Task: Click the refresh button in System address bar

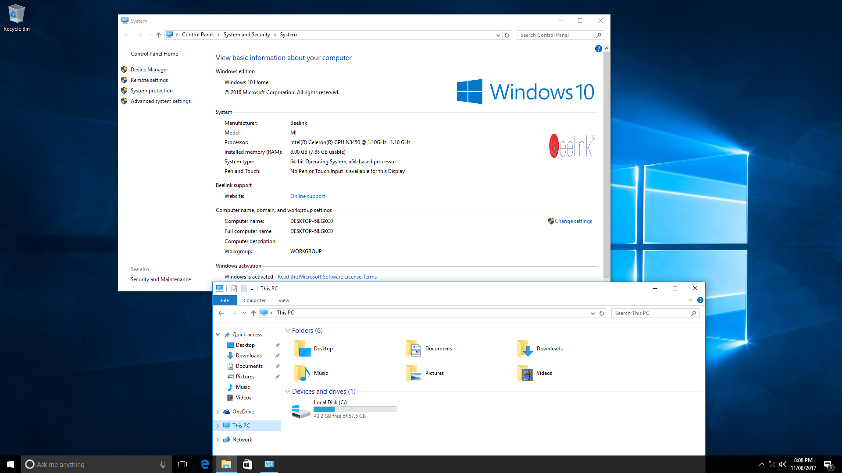Action: point(507,35)
